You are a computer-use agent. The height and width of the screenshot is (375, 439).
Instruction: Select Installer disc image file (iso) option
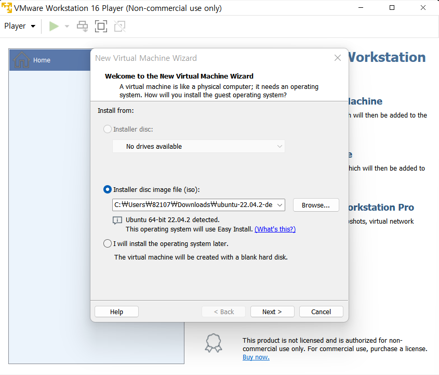(x=108, y=189)
